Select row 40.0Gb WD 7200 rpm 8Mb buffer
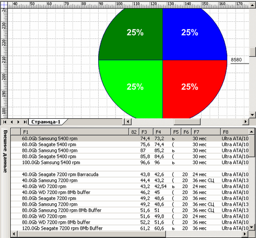Image resolution: width=256 pixels, height=238 pixels. point(130,192)
